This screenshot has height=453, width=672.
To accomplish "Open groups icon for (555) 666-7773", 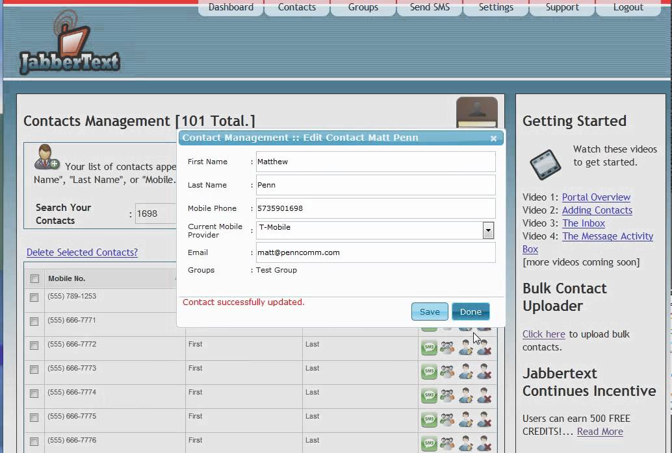I will tap(447, 372).
